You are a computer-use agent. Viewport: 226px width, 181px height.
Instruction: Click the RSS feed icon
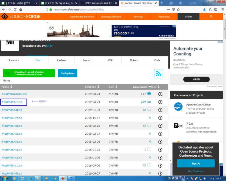[158, 73]
